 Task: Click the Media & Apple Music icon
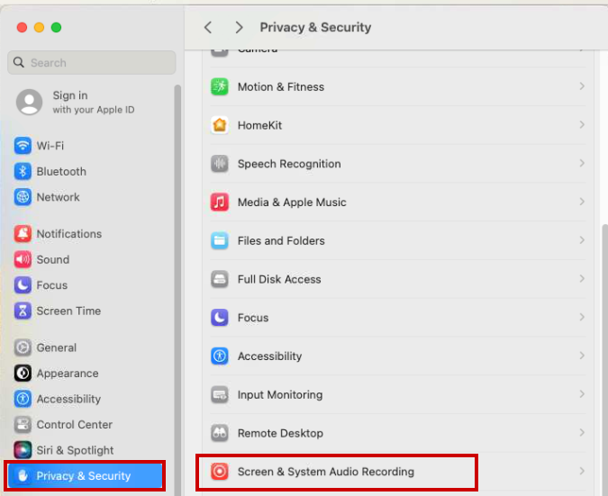point(220,203)
